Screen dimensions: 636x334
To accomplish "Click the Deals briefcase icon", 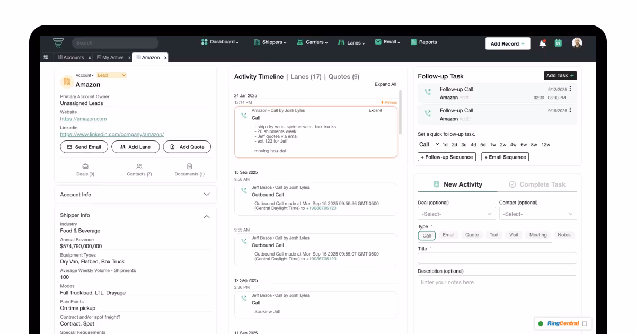I will [x=85, y=166].
